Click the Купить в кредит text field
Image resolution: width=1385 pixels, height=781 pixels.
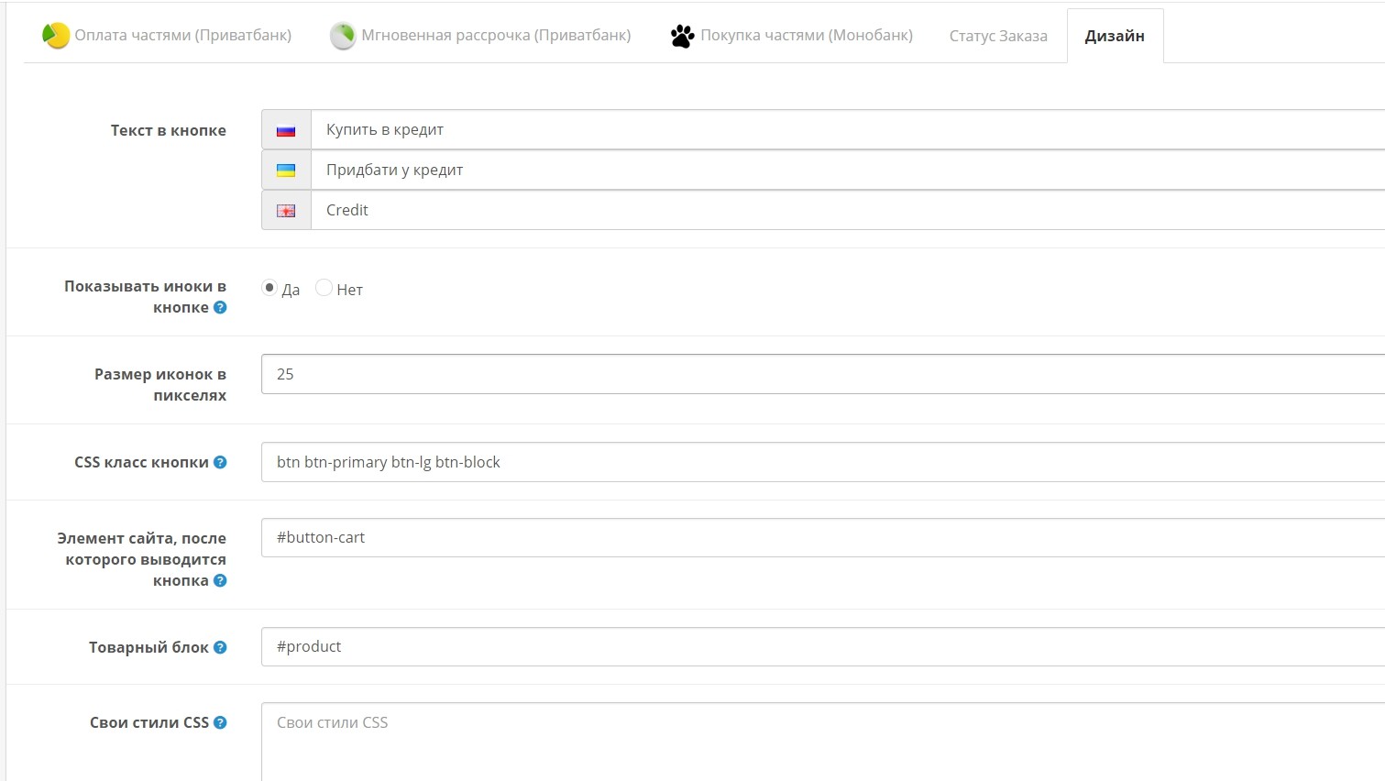click(848, 129)
